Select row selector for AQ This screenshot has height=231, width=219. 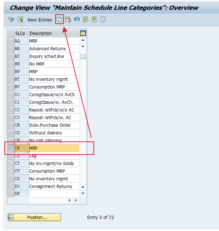point(11,41)
